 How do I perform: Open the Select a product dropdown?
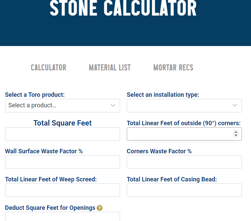pyautogui.click(x=63, y=106)
